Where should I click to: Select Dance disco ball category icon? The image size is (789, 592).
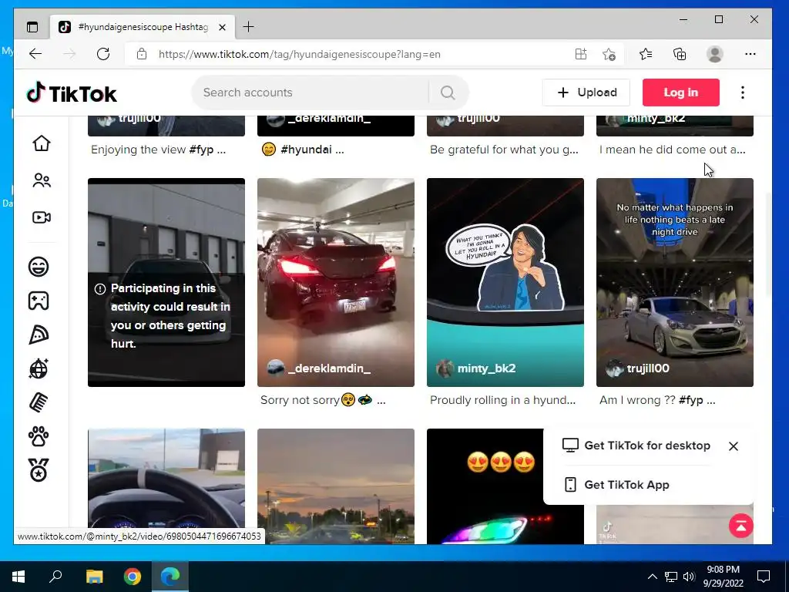pyautogui.click(x=39, y=368)
